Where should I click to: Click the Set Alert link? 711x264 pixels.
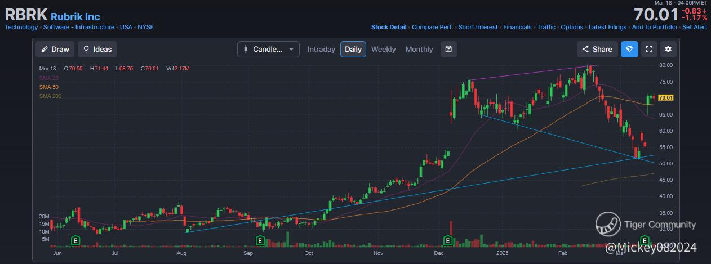pos(695,27)
